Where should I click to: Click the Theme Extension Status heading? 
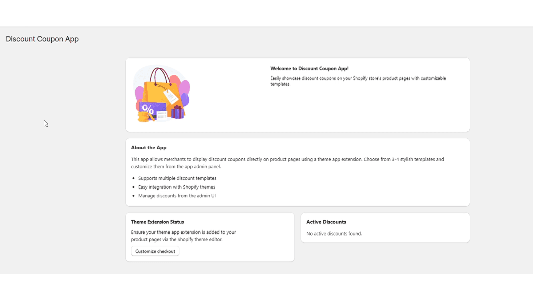[x=157, y=222]
